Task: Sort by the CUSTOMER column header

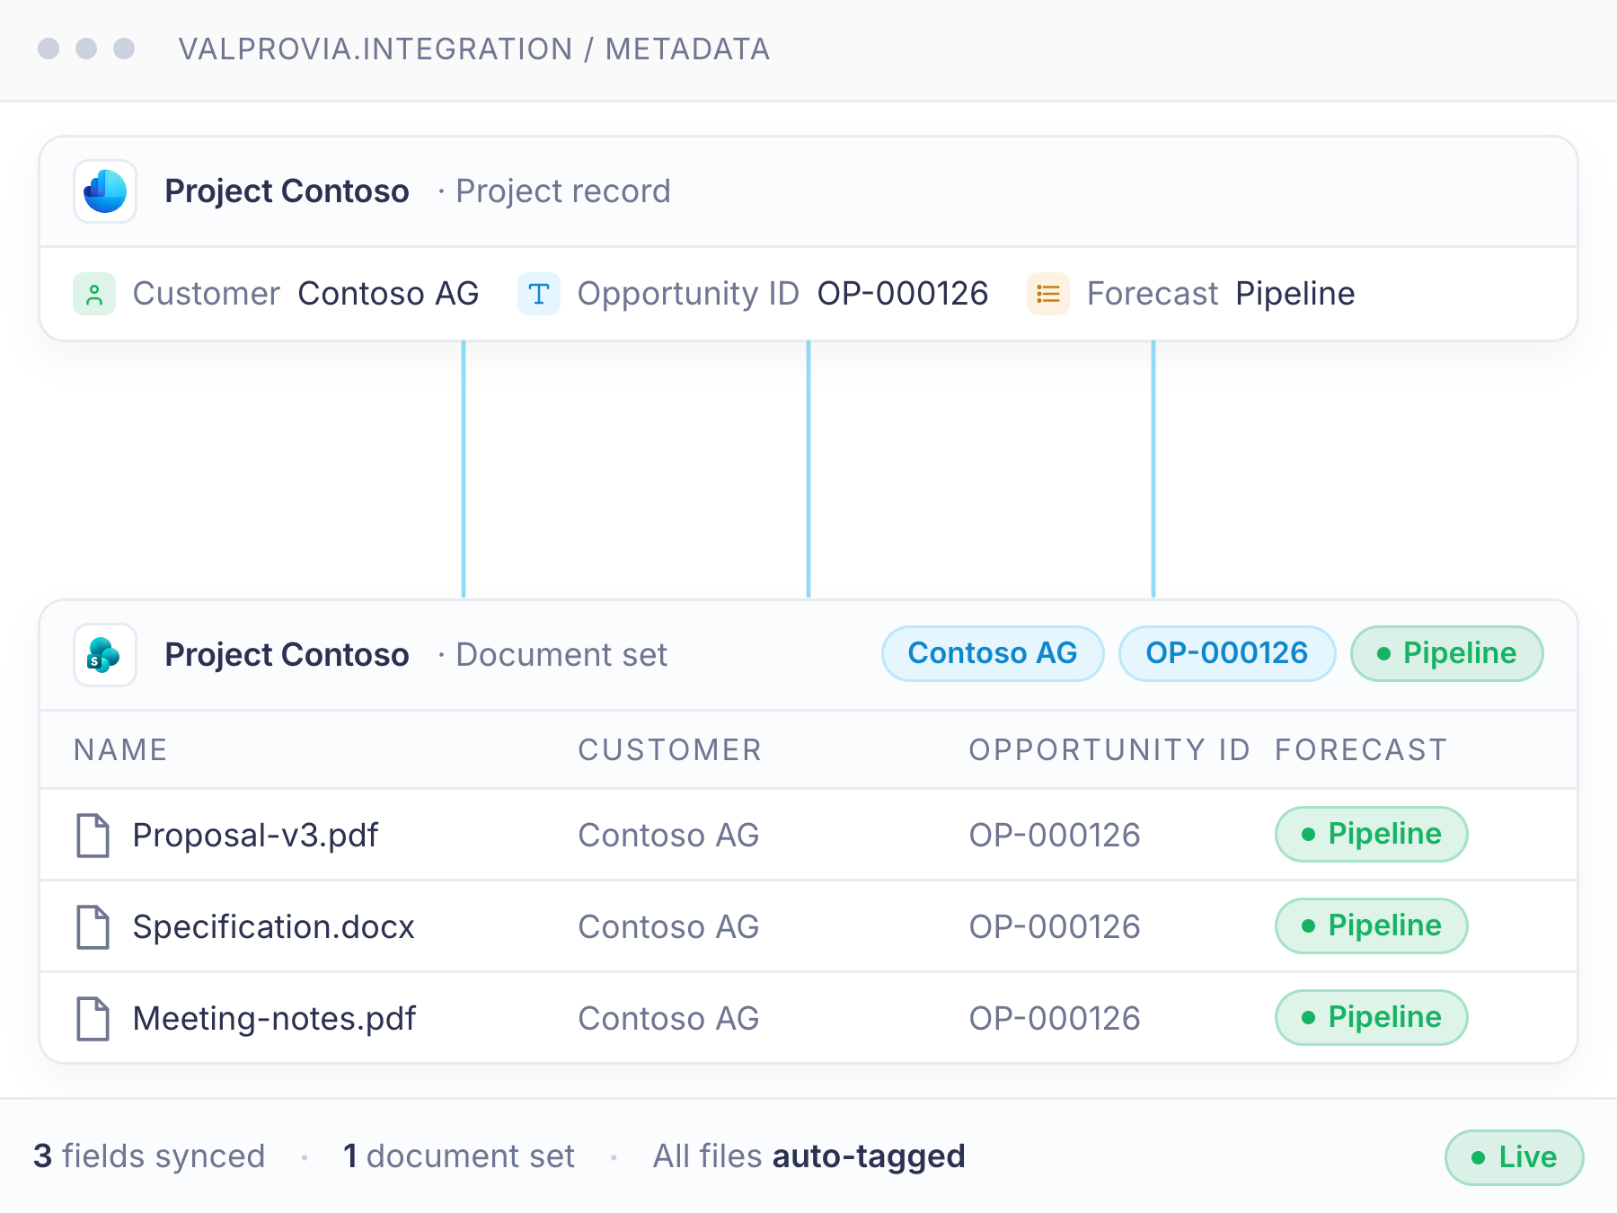Action: pyautogui.click(x=670, y=749)
